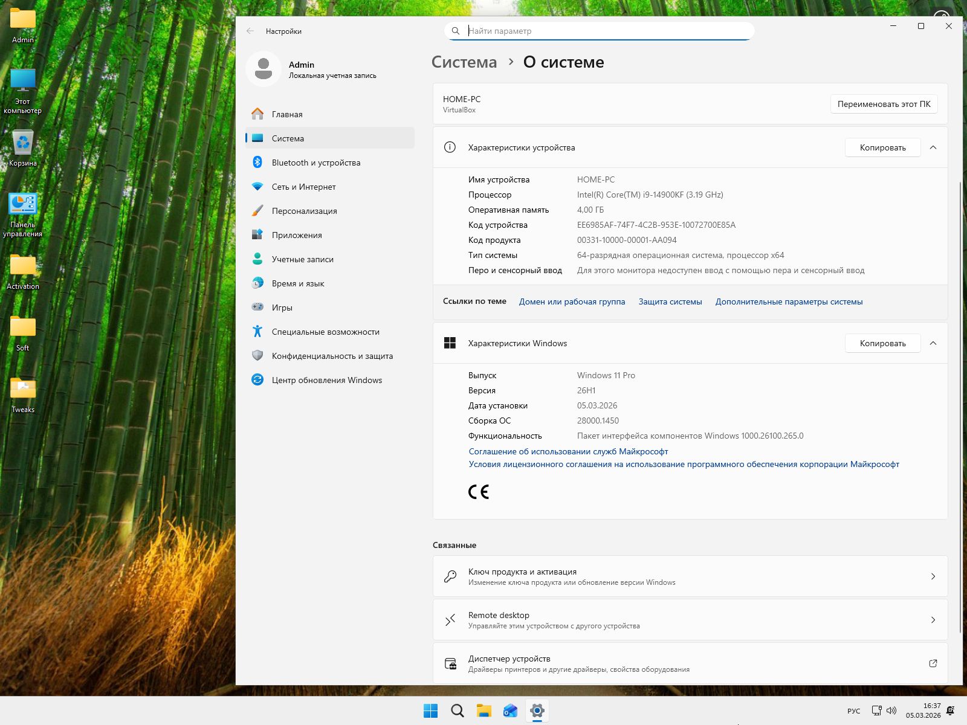Open the Игры gamepad icon

[x=257, y=308]
